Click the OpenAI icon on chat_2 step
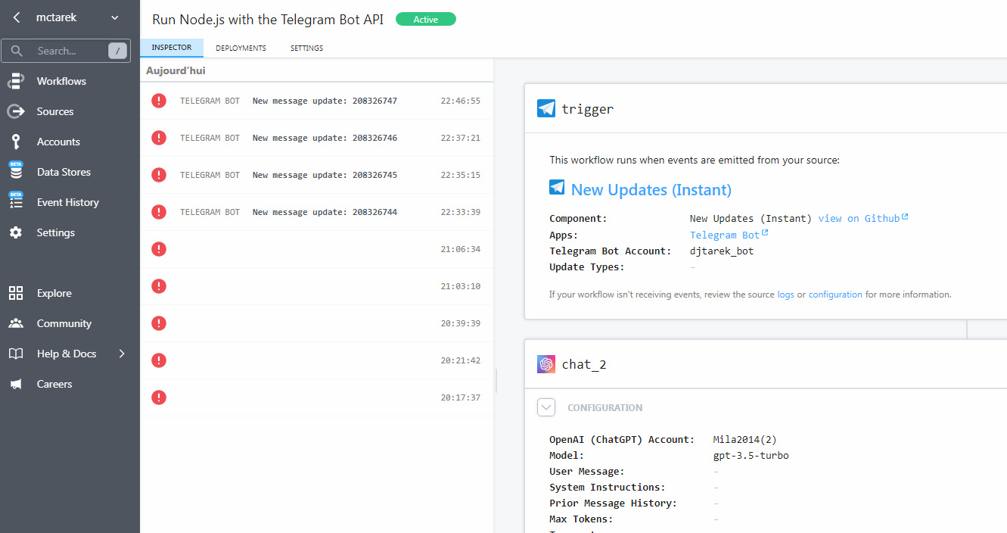The image size is (1007, 533). pyautogui.click(x=546, y=364)
